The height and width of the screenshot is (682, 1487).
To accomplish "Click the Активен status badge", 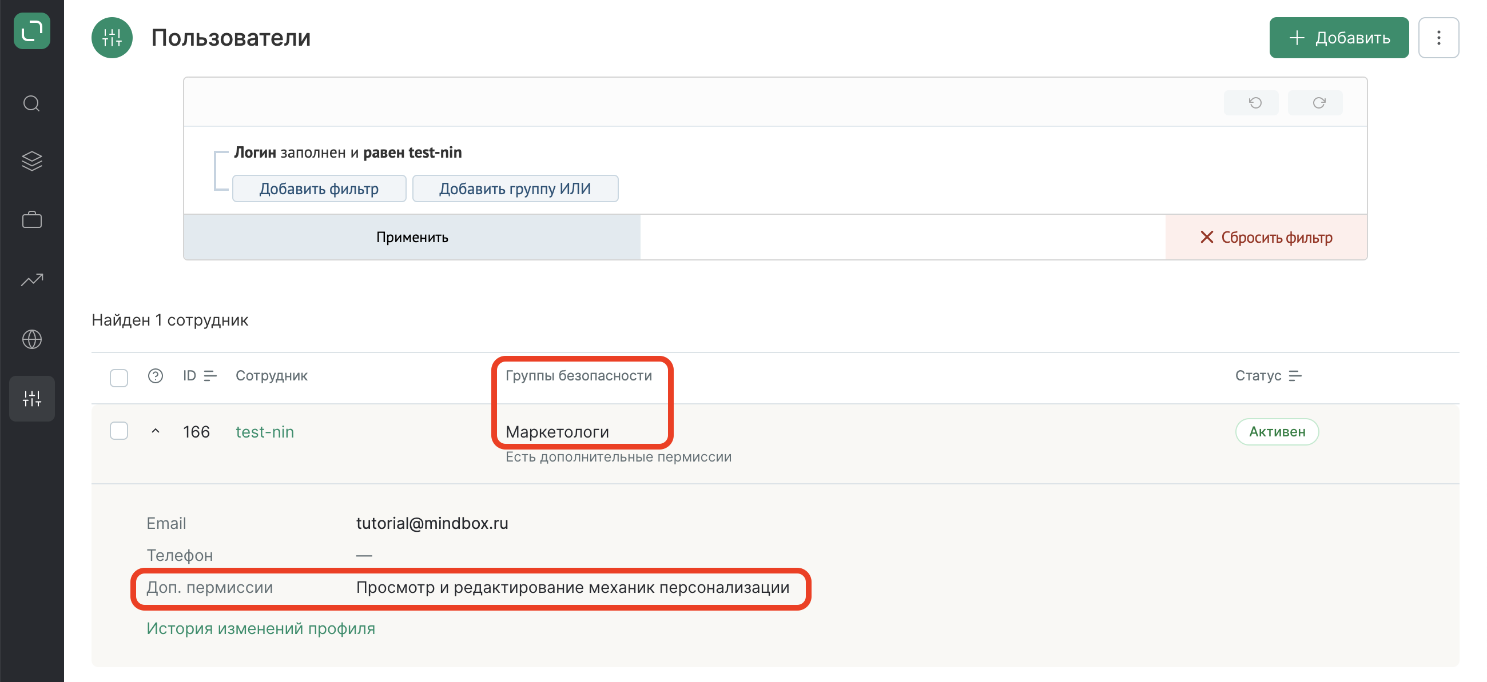I will point(1277,432).
